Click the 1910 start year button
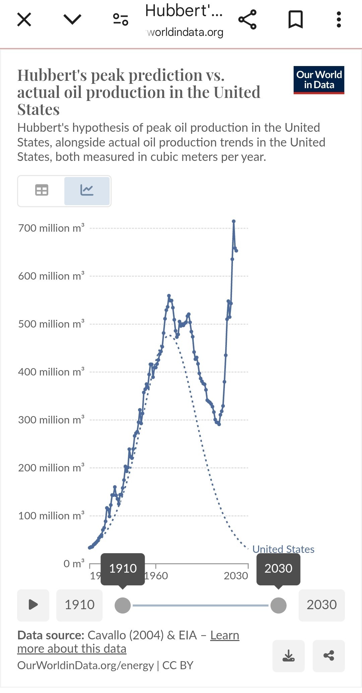The width and height of the screenshot is (362, 693). [x=79, y=605]
